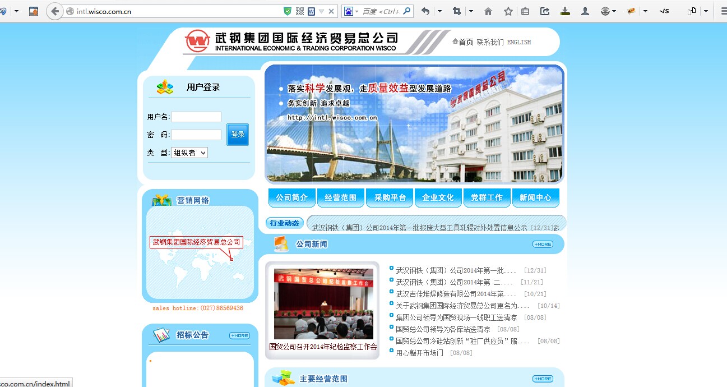Click +MORE beside 招标公告
This screenshot has height=387, width=727.
tap(239, 335)
